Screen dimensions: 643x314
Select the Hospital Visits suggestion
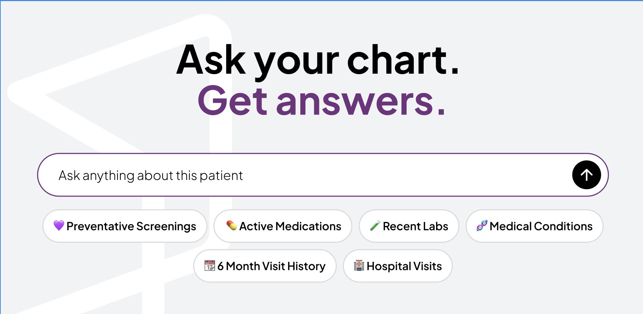pos(397,266)
